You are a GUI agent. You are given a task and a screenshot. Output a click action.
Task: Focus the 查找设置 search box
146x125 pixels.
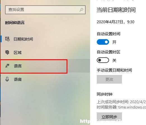(45, 10)
